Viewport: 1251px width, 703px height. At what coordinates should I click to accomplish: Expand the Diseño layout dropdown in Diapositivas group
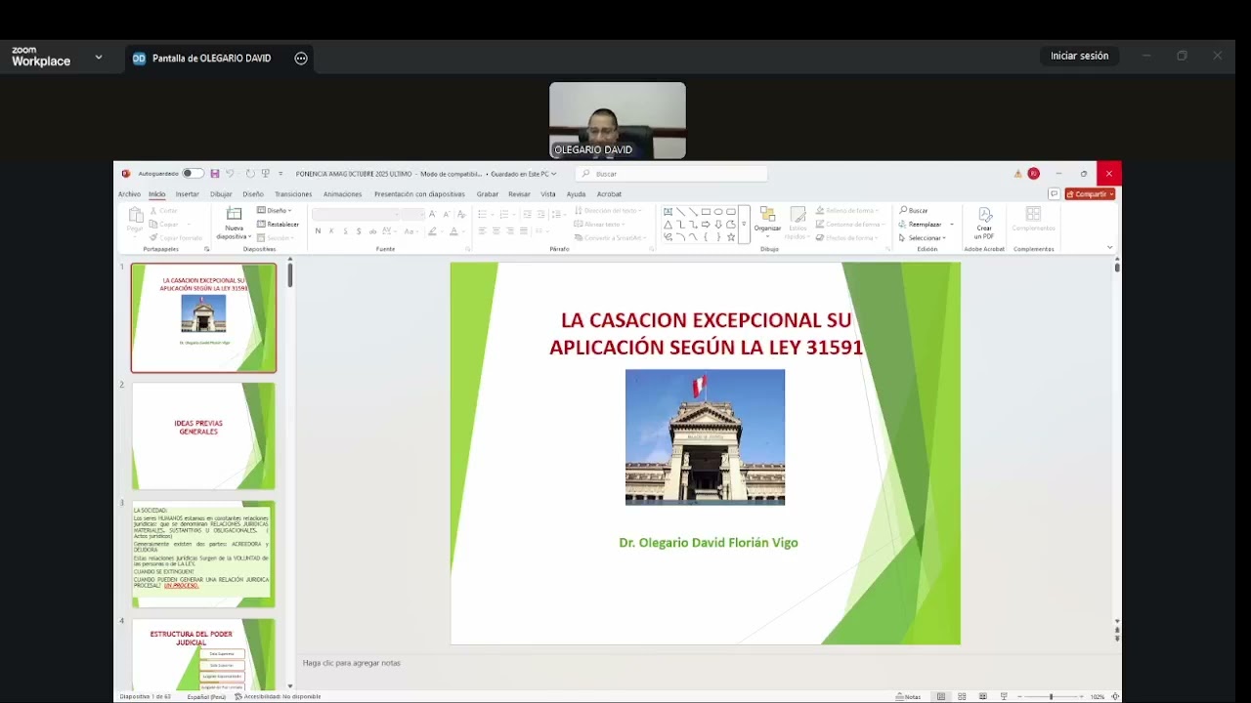[x=275, y=211]
